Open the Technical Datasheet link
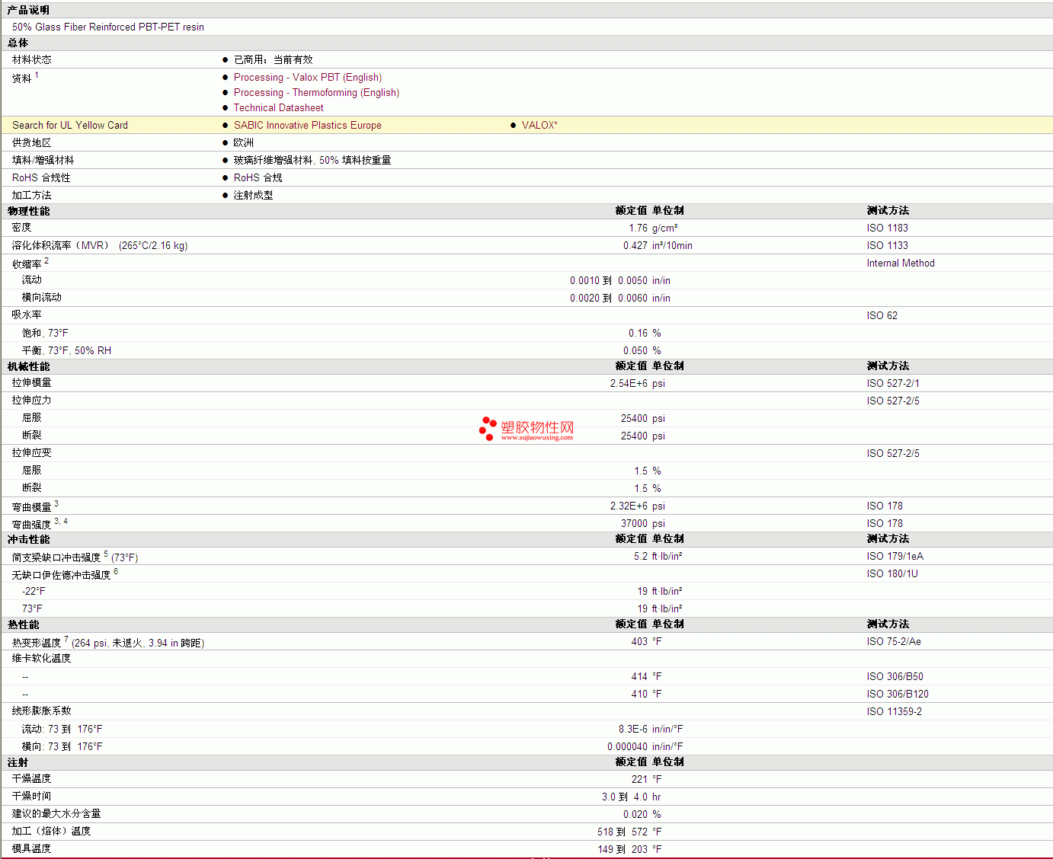The image size is (1053, 859). pos(278,108)
